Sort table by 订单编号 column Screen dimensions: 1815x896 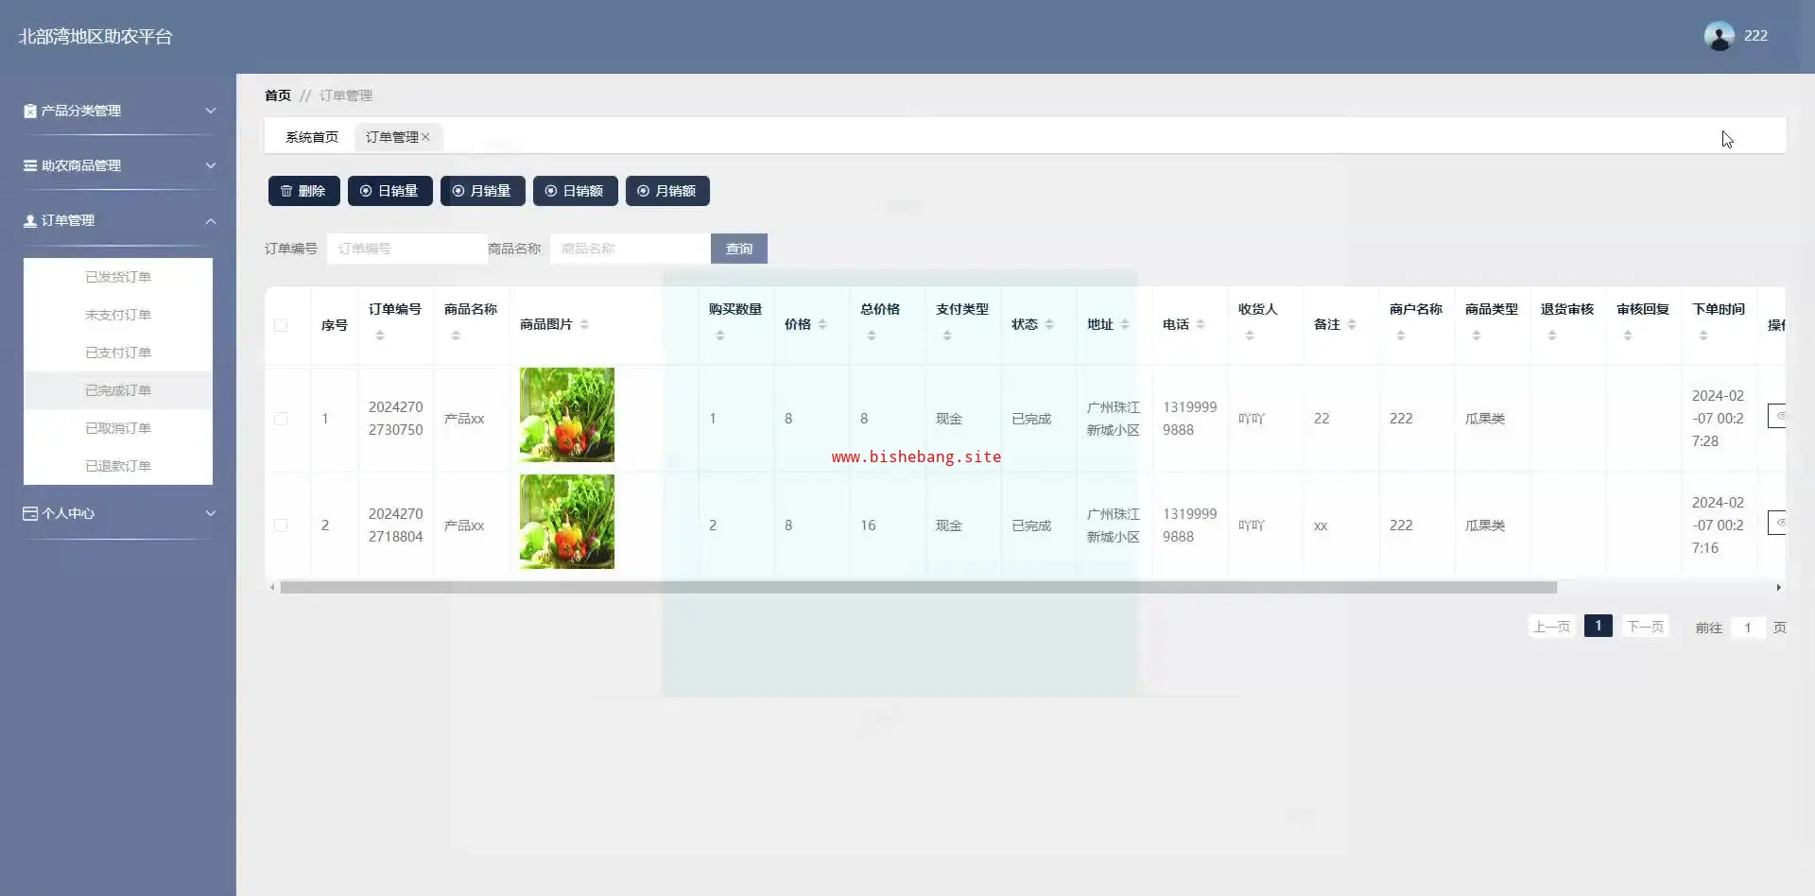tap(380, 336)
